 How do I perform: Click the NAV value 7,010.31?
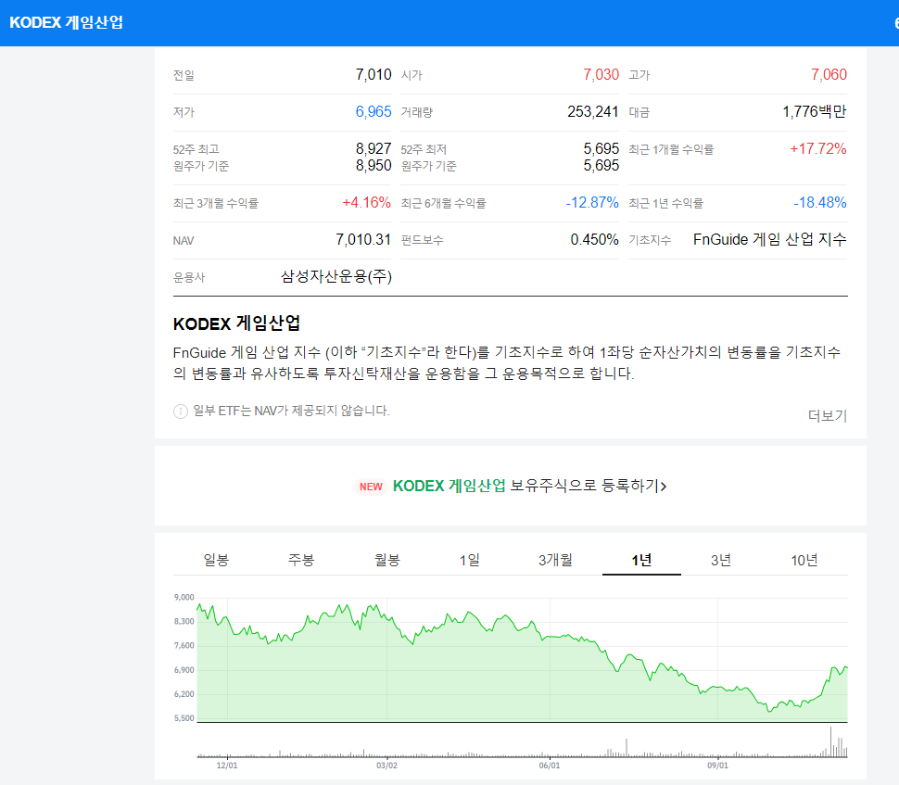[363, 240]
